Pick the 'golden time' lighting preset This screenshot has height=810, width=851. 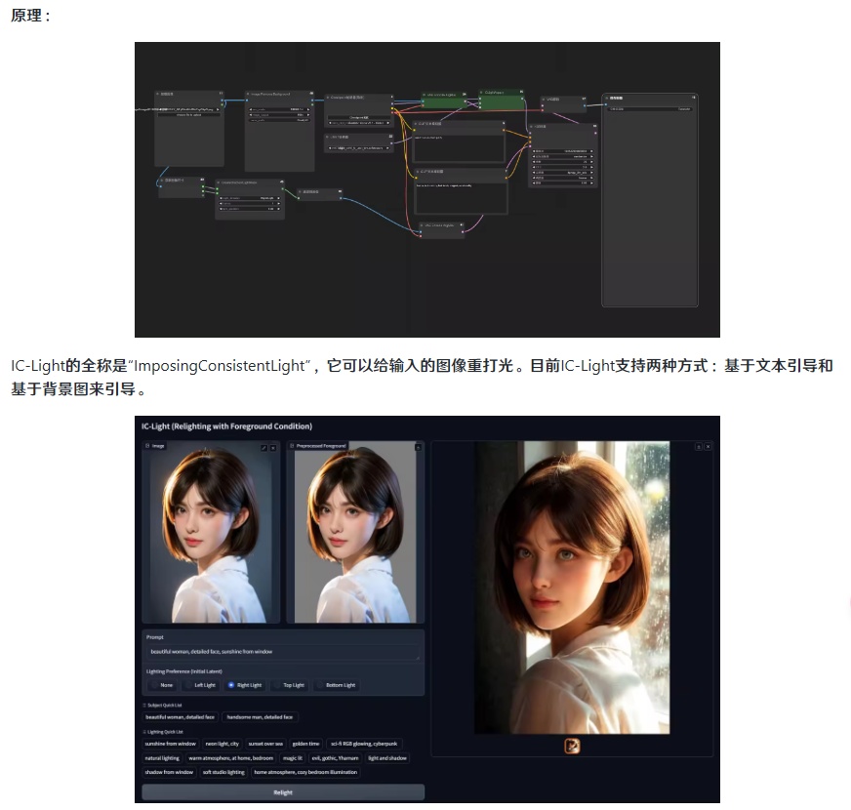(x=305, y=744)
